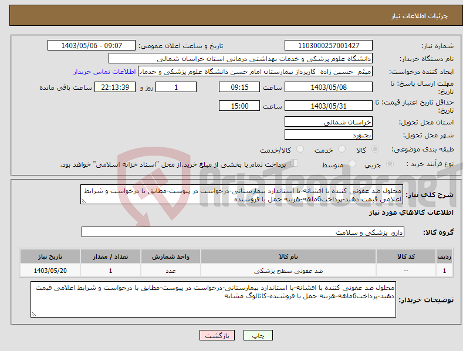Select the کالا radio button
463x351 pixels.
coord(375,149)
